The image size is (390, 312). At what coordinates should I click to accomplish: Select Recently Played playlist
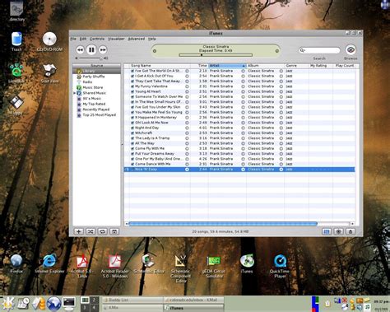point(96,109)
